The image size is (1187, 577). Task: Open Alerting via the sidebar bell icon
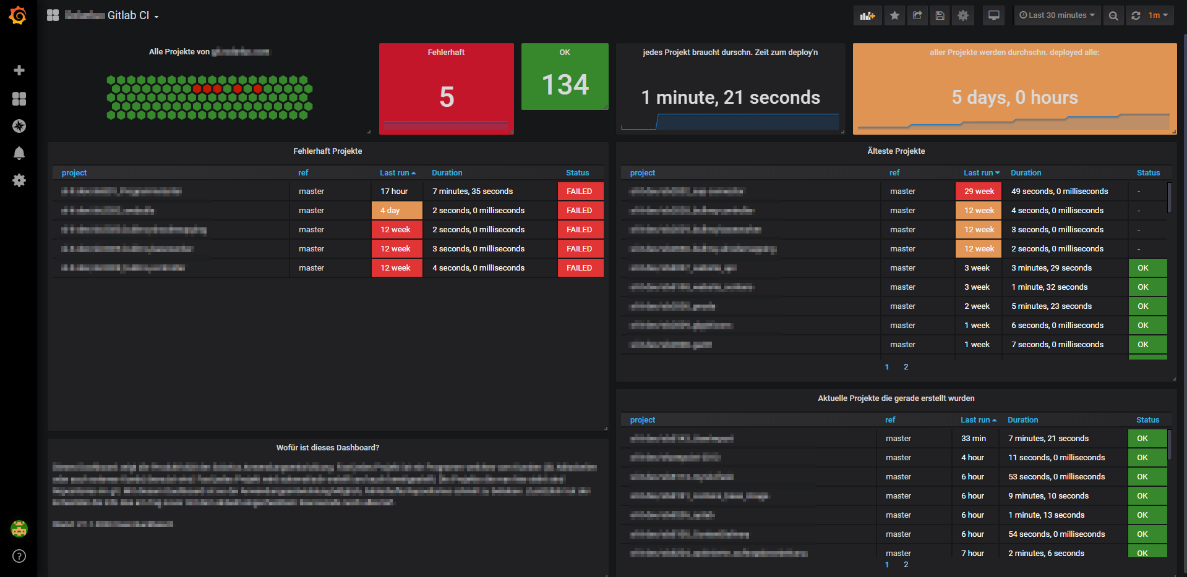[19, 153]
